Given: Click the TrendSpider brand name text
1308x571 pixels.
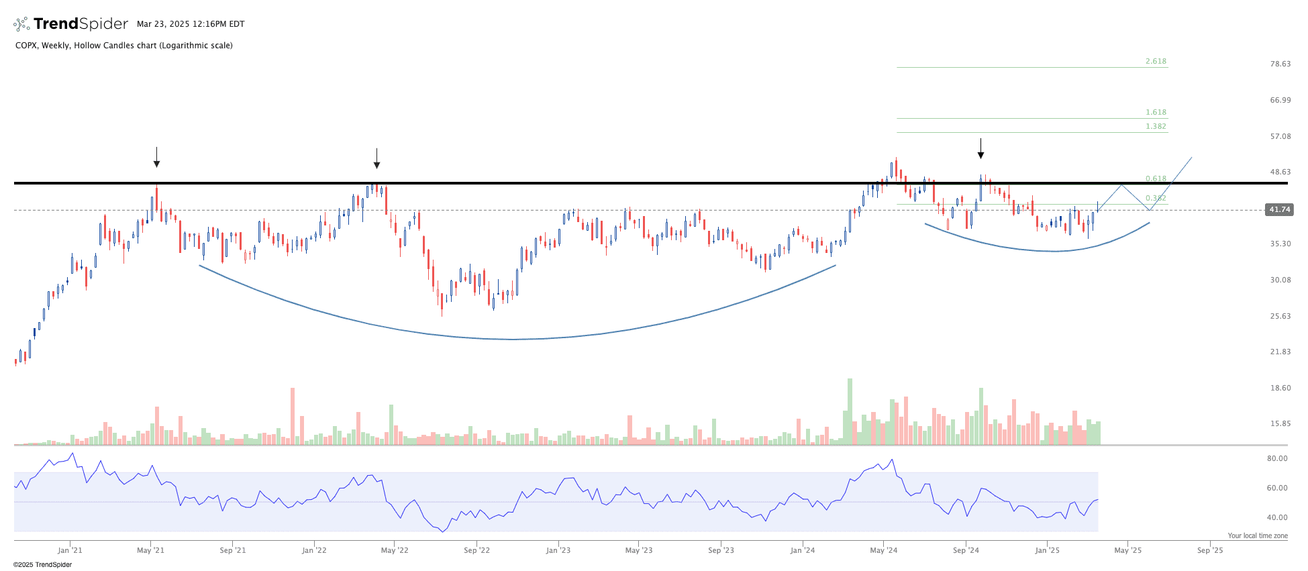Looking at the screenshot, I should (x=81, y=24).
